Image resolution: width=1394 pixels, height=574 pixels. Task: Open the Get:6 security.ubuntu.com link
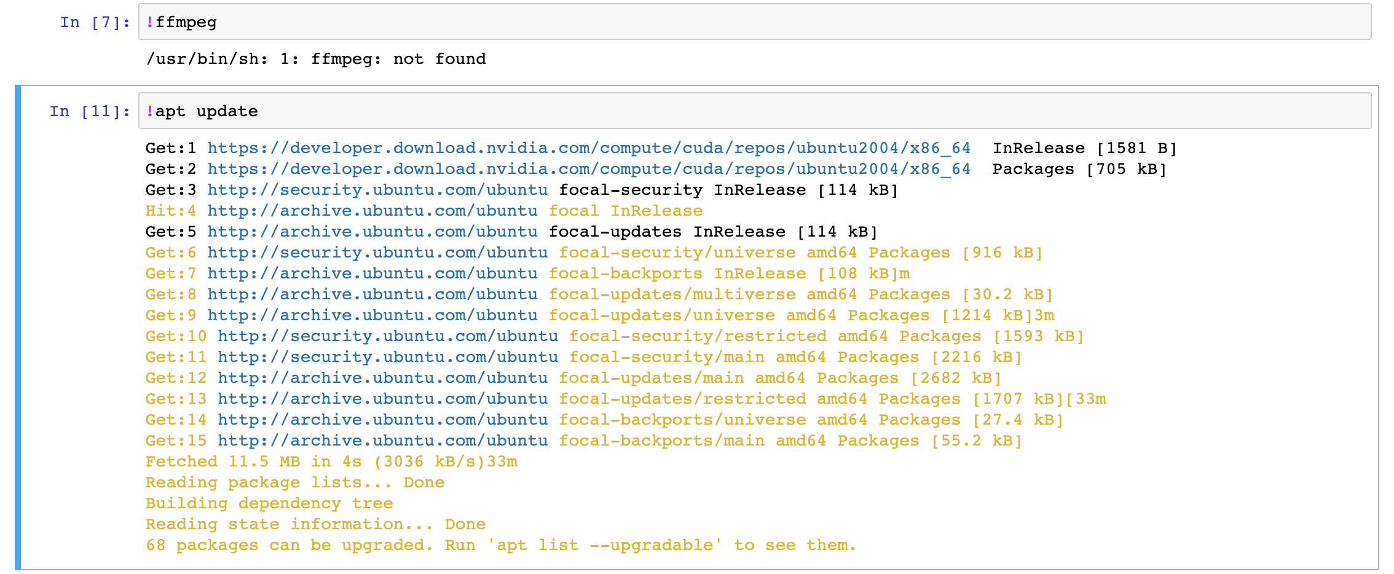(x=377, y=253)
